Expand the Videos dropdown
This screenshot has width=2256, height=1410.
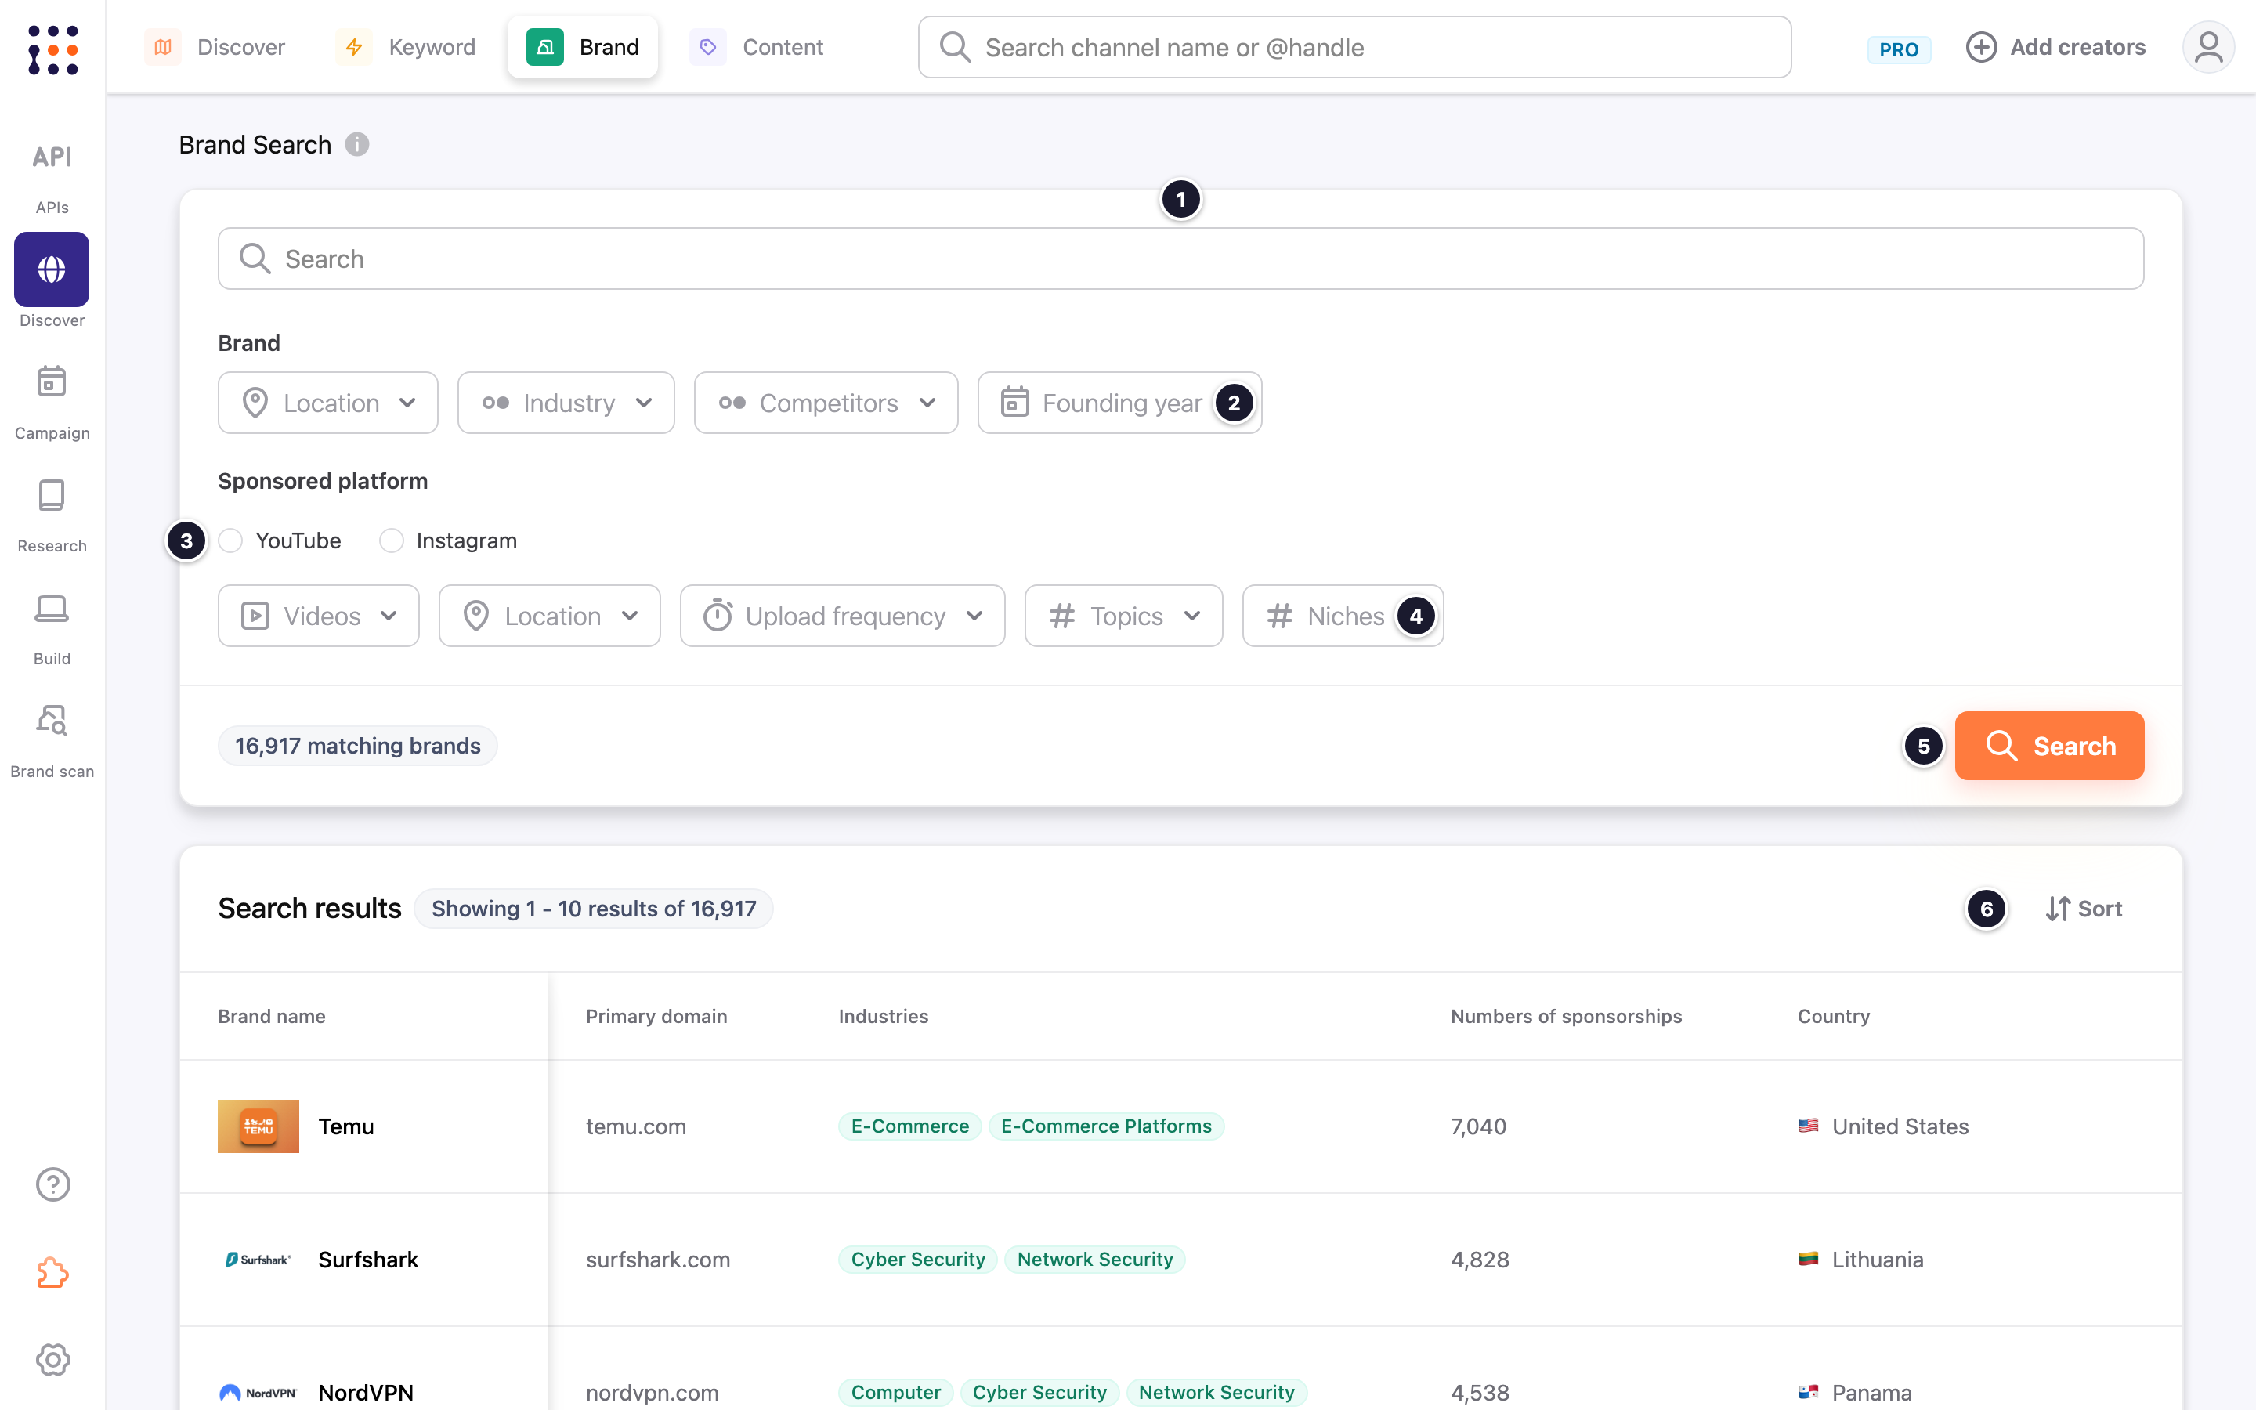tap(319, 616)
